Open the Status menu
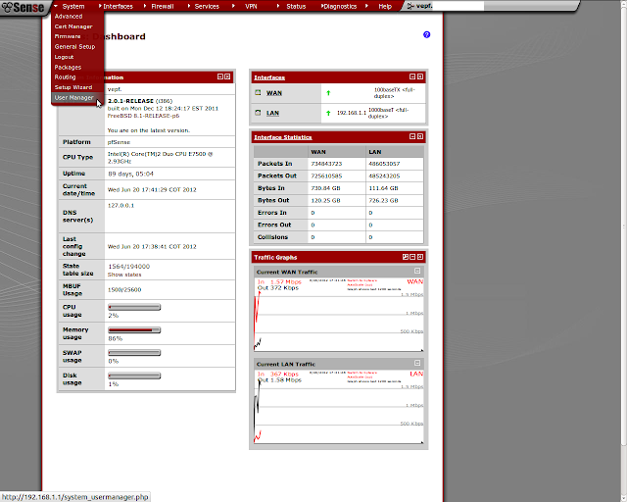Screen dimensions: 627x502 pyautogui.click(x=296, y=7)
